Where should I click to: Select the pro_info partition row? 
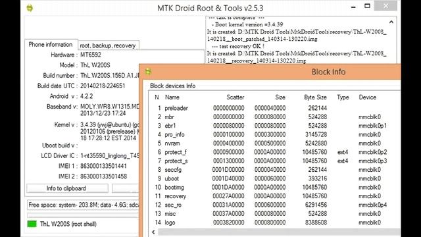coord(274,134)
